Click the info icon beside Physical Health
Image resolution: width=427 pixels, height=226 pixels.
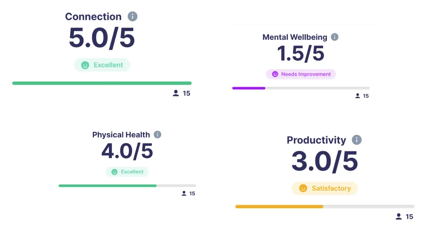pyautogui.click(x=157, y=135)
